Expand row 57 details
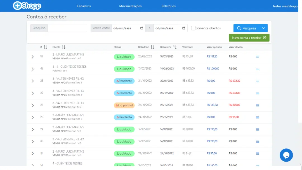Image resolution: width=302 pixels, height=170 pixels. [33, 57]
